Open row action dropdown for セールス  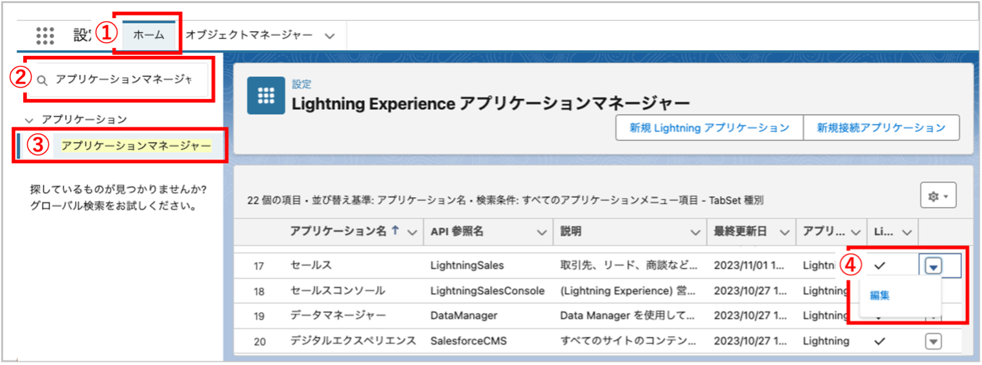click(933, 265)
